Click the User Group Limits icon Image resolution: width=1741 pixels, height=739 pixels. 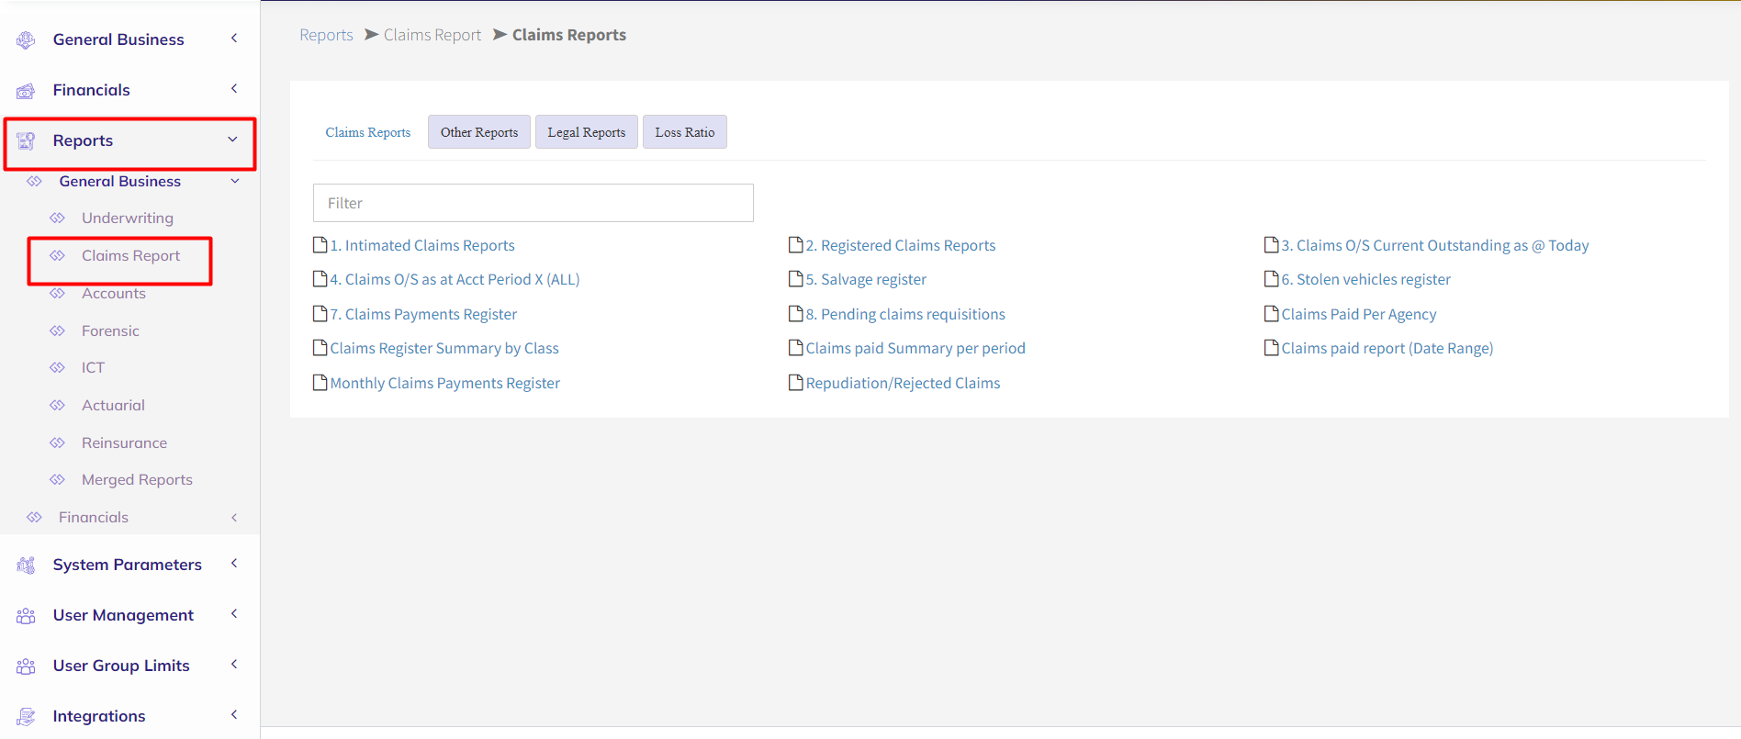tap(26, 666)
